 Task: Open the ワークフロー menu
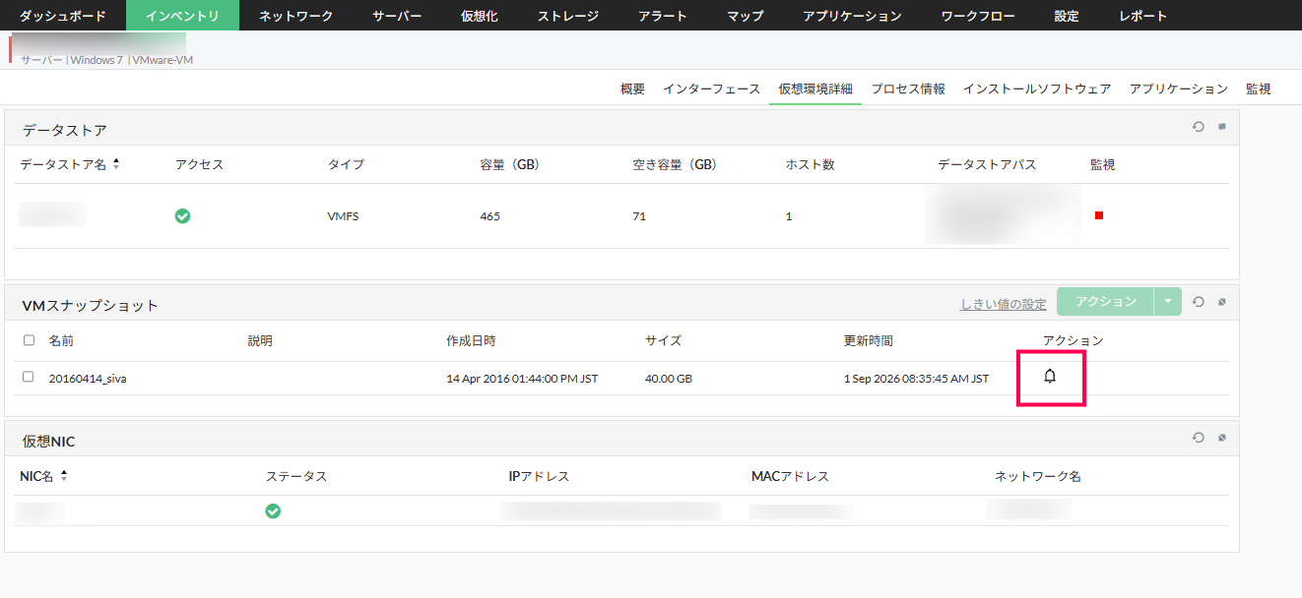pos(978,16)
